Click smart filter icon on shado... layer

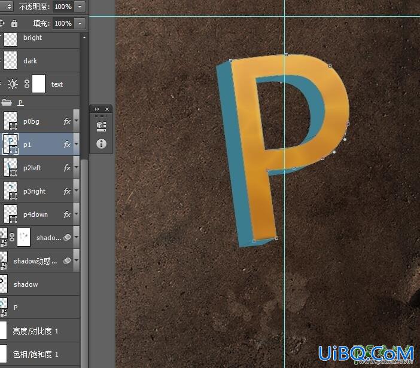pos(67,237)
